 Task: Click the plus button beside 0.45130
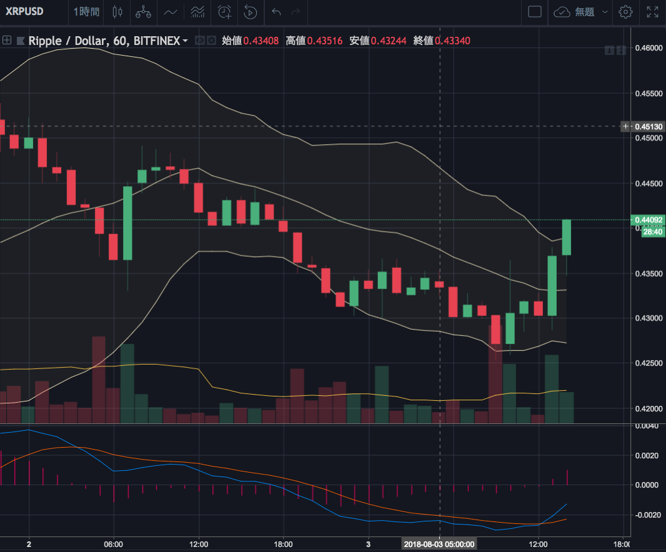(x=625, y=127)
